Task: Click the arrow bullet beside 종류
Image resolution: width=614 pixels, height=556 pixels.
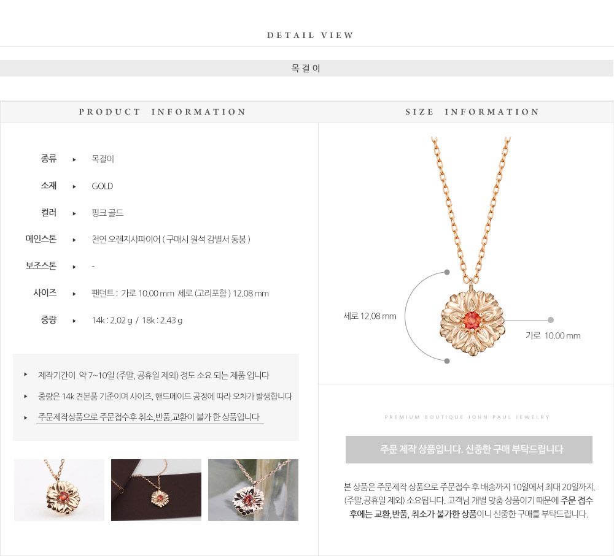Action: [74, 159]
